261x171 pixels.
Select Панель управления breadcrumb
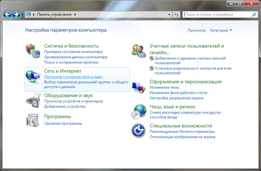coord(54,14)
